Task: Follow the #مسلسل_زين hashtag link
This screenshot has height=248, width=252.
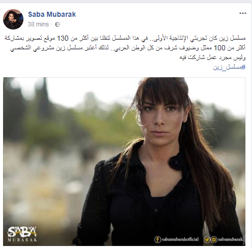Action: [x=229, y=68]
